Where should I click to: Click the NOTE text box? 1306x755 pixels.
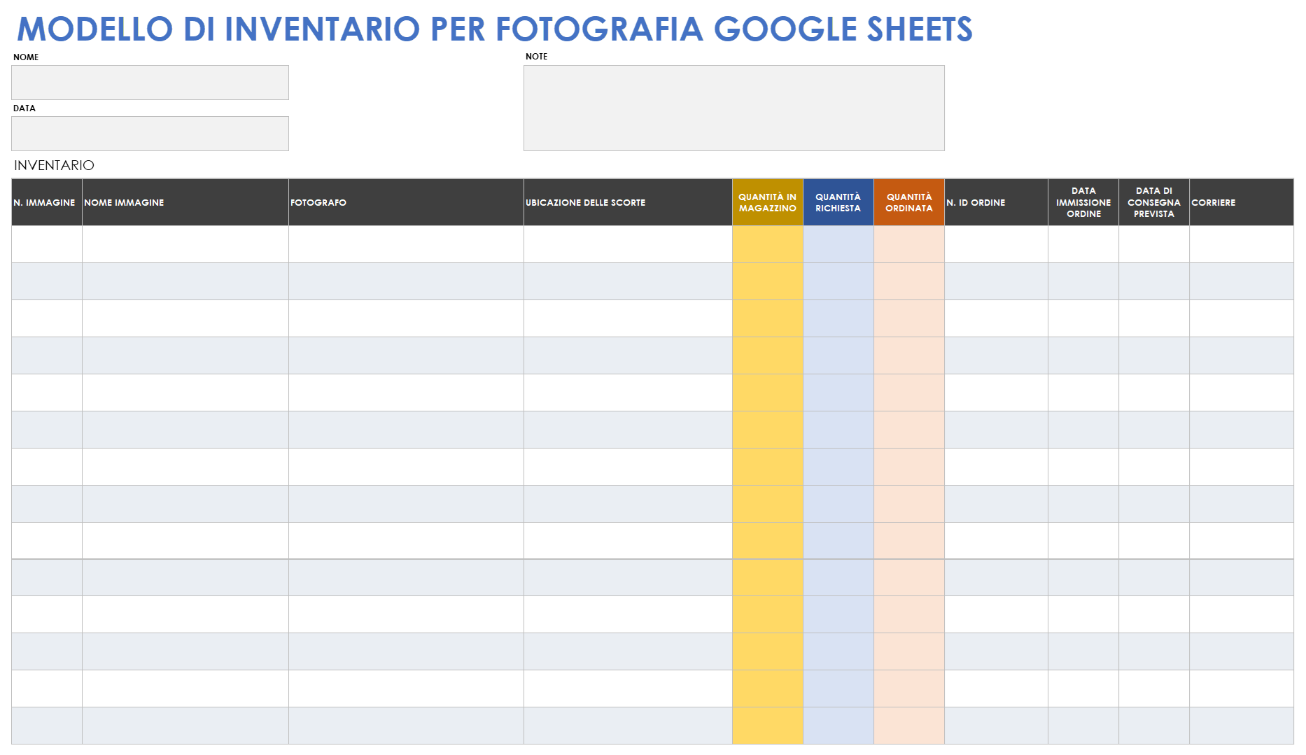tap(733, 108)
